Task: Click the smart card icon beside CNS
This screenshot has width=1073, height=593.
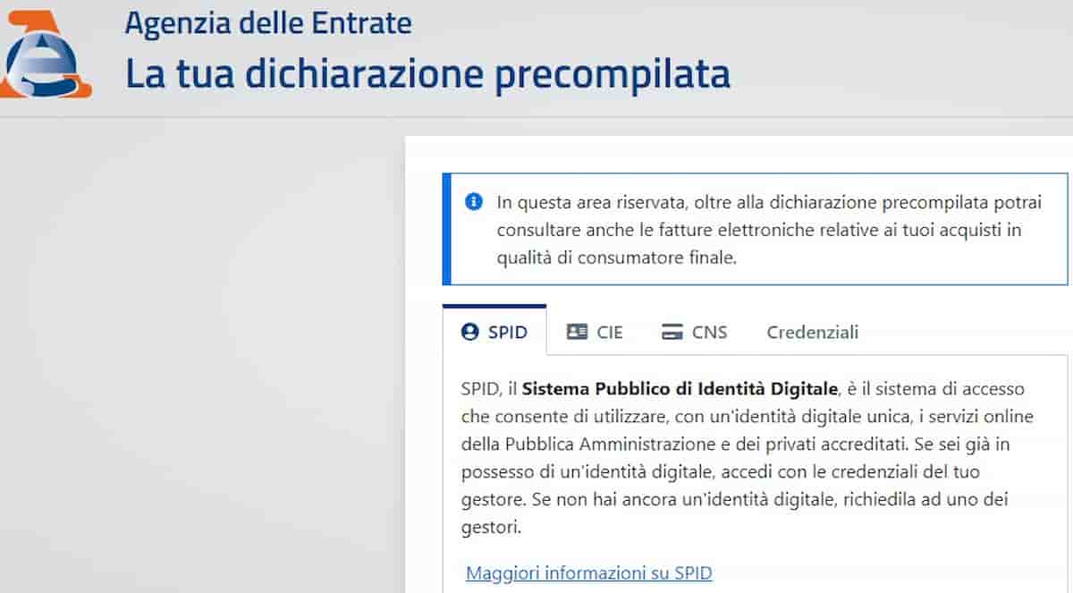Action: [672, 331]
